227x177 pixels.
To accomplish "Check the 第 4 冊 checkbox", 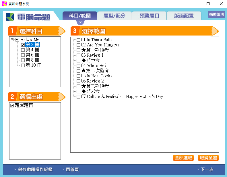I will click(23, 50).
